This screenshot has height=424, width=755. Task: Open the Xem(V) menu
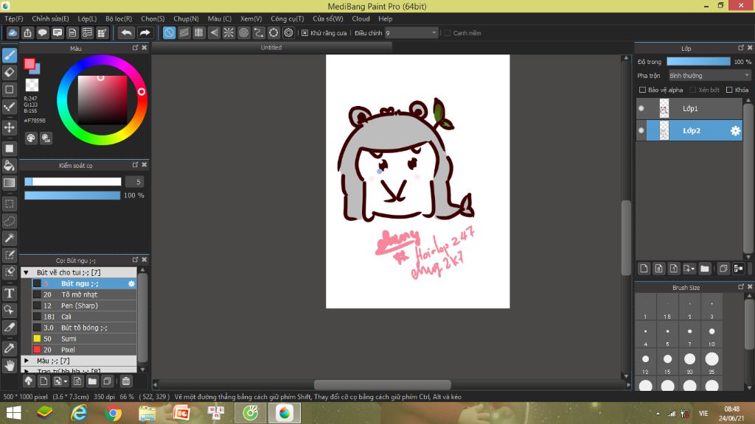(x=251, y=18)
